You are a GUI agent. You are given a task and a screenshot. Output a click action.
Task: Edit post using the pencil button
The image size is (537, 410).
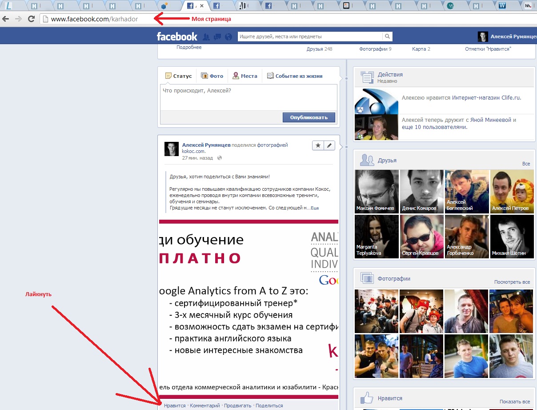pos(330,145)
